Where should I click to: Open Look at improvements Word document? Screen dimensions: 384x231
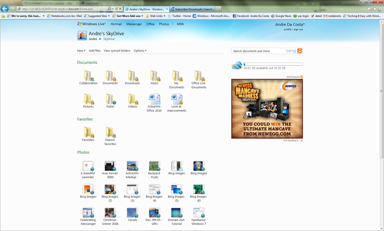[x=177, y=103]
